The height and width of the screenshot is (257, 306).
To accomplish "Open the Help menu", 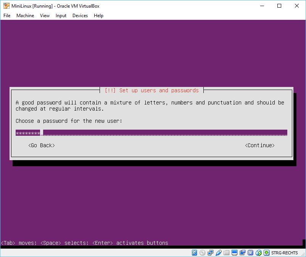I will click(x=98, y=16).
